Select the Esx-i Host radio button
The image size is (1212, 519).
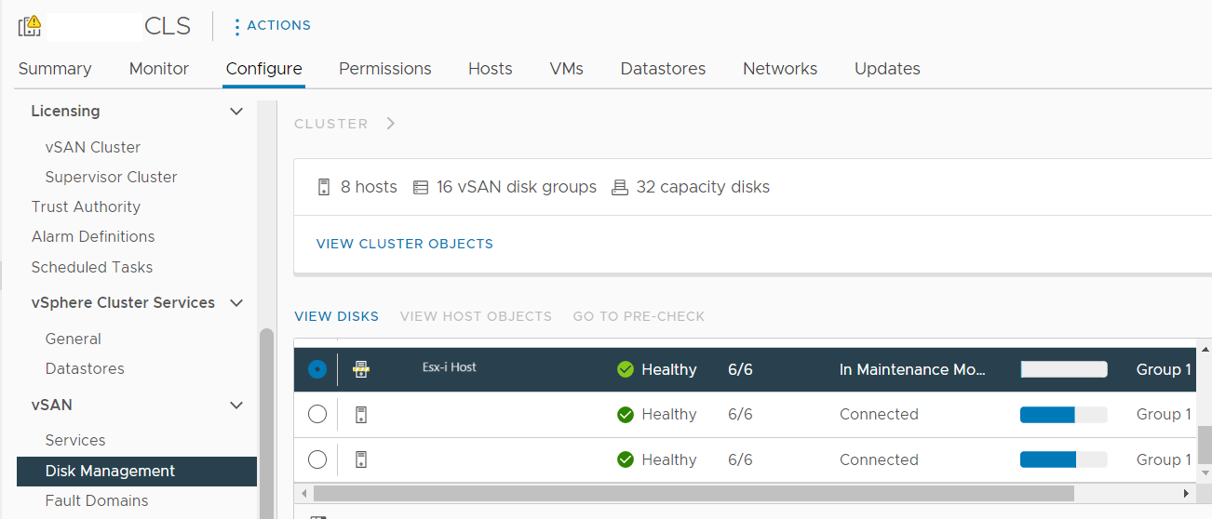[317, 369]
